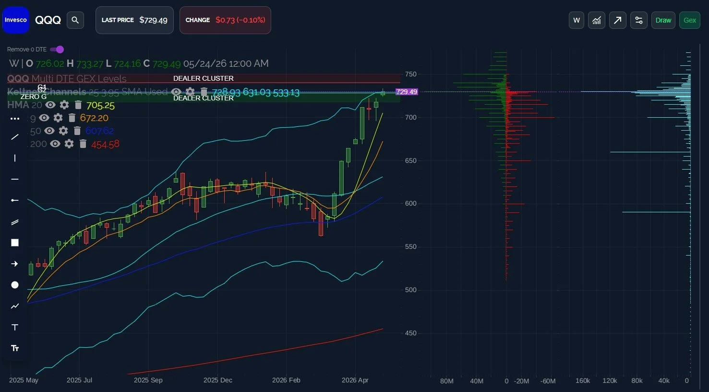This screenshot has width=709, height=392.
Task: Click the QQQ ticker symbol
Action: click(x=48, y=20)
